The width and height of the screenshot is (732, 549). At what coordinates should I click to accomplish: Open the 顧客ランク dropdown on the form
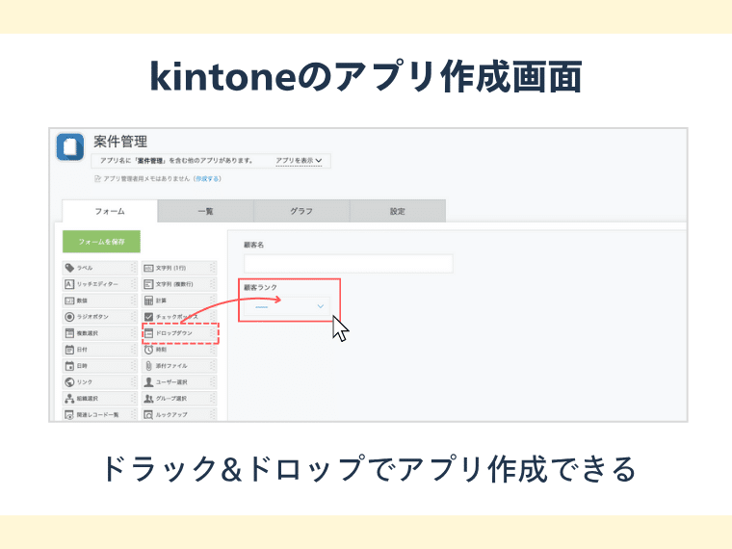point(287,305)
